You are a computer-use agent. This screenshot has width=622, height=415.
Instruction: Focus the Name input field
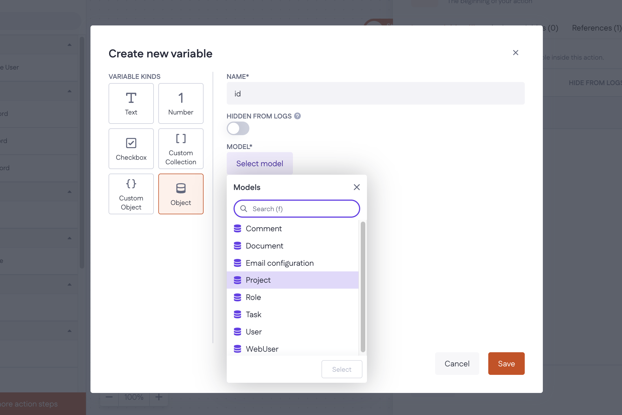pos(375,94)
